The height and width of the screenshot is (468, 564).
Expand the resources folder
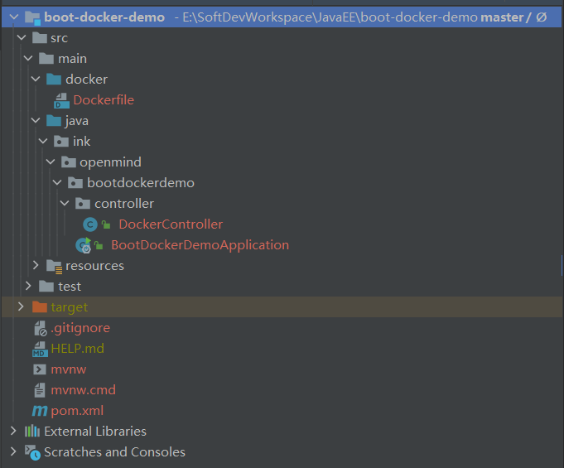coord(36,265)
